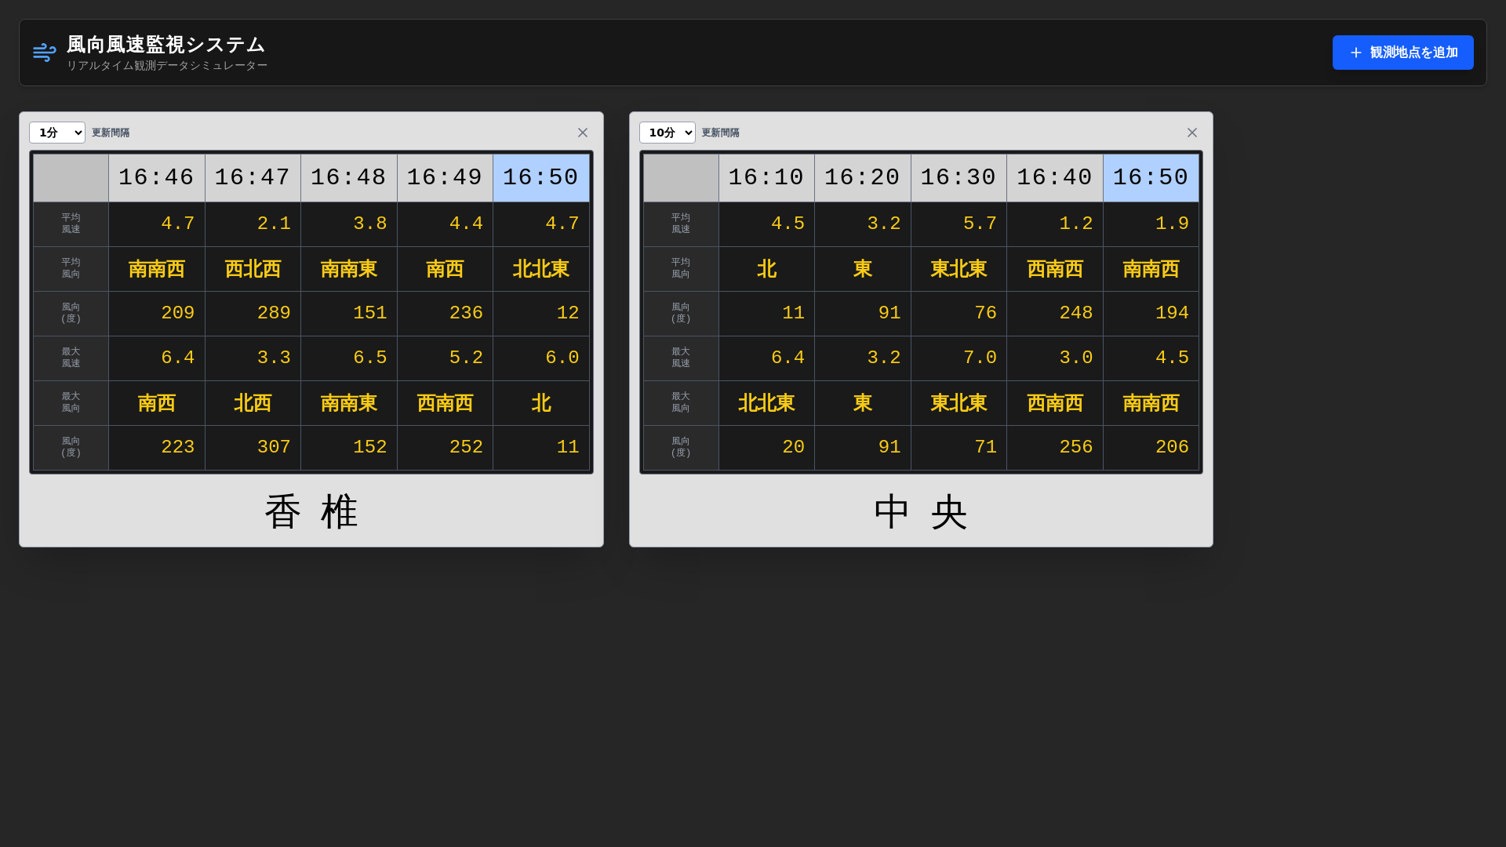Click max wind speed 7.0 in 中央
The height and width of the screenshot is (847, 1506).
pyautogui.click(x=959, y=358)
